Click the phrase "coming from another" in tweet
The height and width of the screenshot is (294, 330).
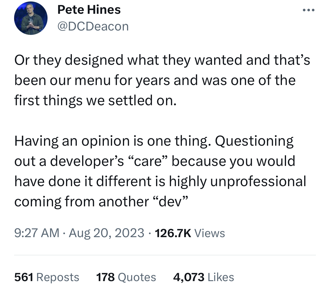[x=82, y=202]
